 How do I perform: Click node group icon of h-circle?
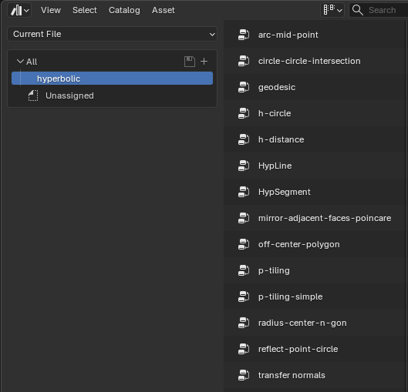[x=244, y=113]
